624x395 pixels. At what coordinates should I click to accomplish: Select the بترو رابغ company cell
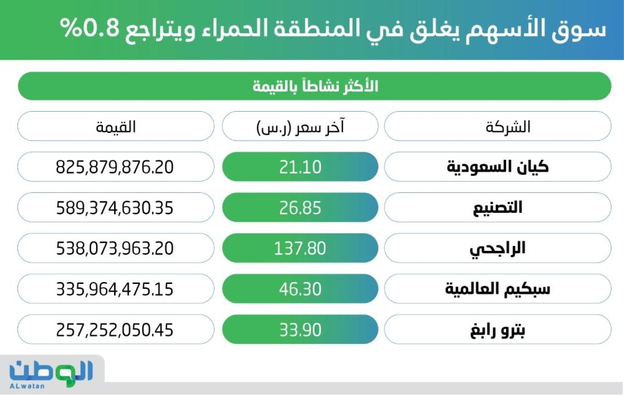[497, 329]
